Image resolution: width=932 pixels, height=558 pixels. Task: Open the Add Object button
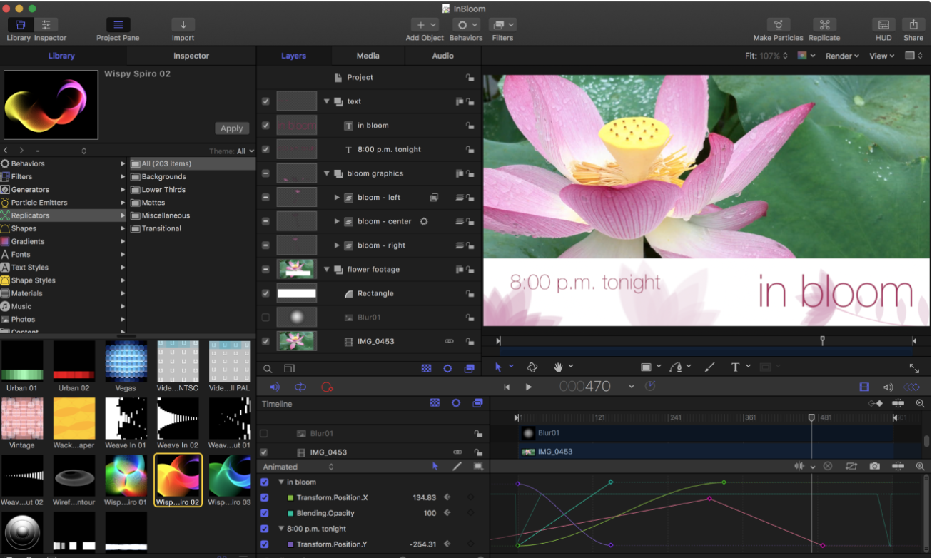point(425,25)
